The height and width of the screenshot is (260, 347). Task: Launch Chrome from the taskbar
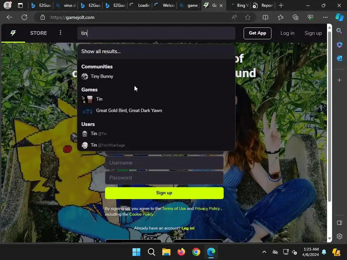click(196, 252)
